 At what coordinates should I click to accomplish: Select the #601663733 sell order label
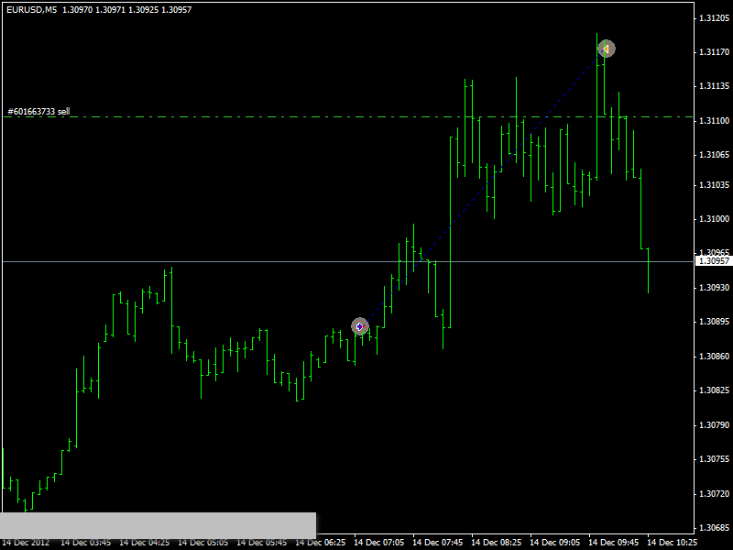point(38,111)
